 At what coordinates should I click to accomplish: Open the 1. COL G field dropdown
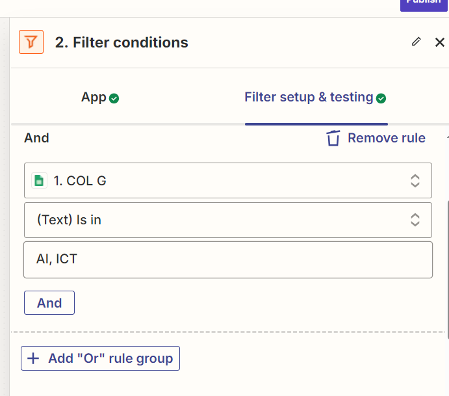coord(228,181)
